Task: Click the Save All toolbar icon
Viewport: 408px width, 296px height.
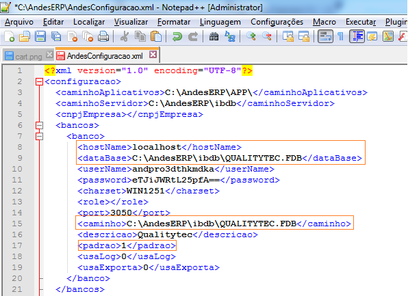Action: pos(56,36)
